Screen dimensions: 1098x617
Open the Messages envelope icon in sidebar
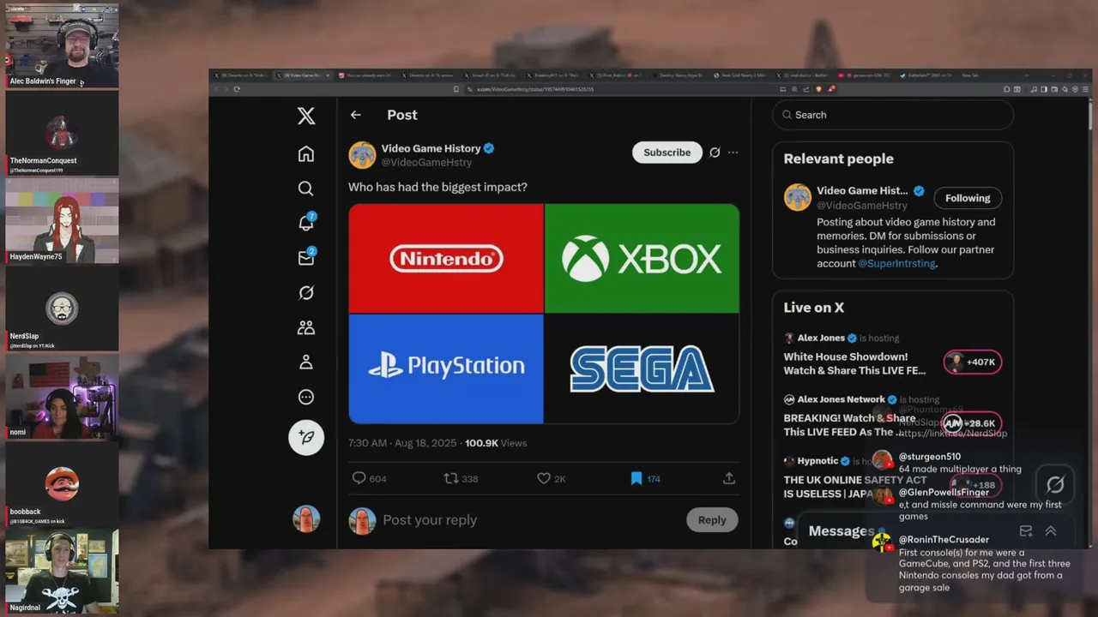click(306, 257)
